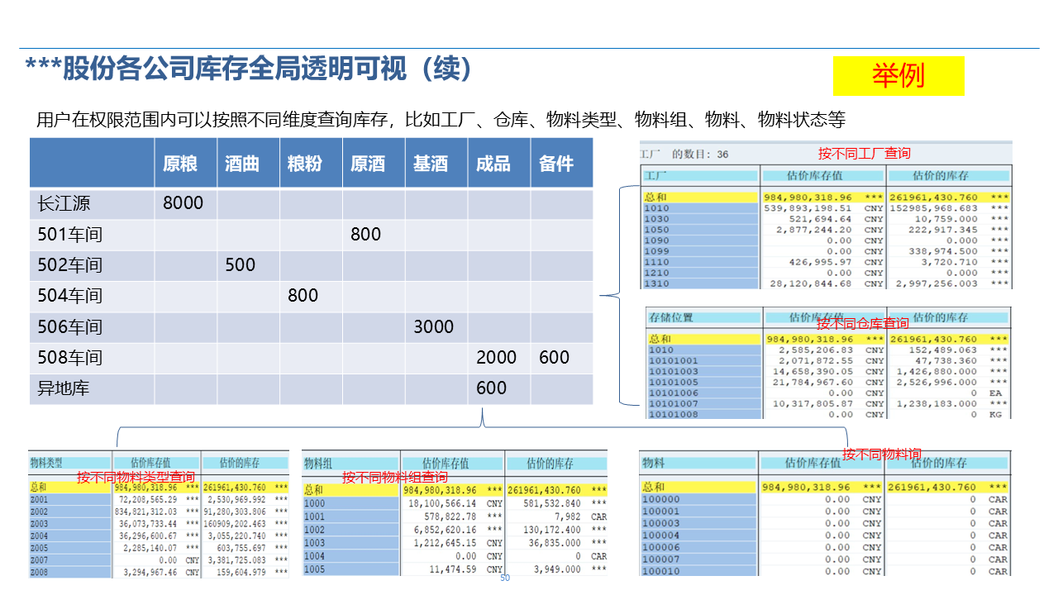The image size is (1058, 595).
Task: Click storage location row 10101005
Action: coord(703,383)
